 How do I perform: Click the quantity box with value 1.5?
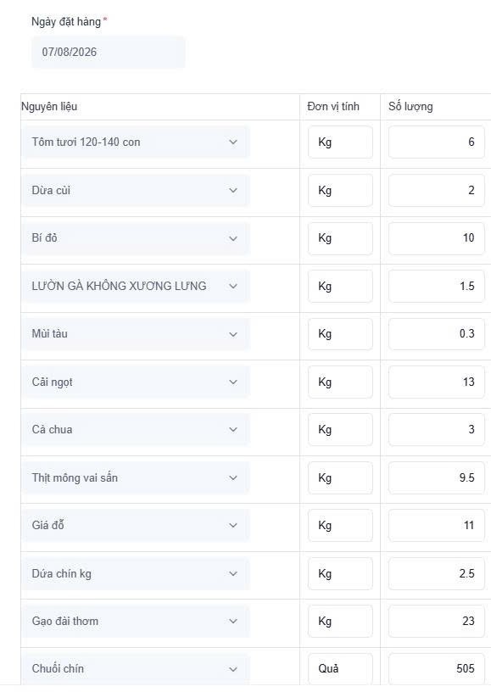(436, 286)
